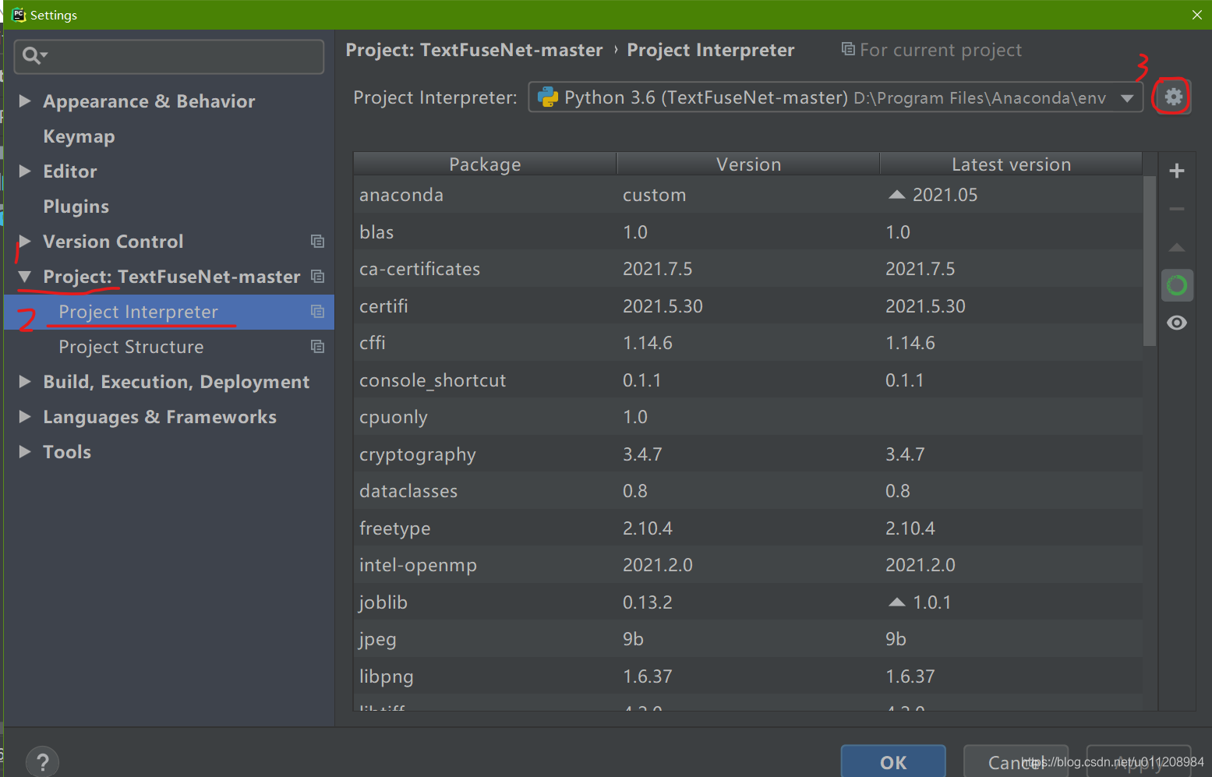Select the libpng package row

(x=748, y=676)
